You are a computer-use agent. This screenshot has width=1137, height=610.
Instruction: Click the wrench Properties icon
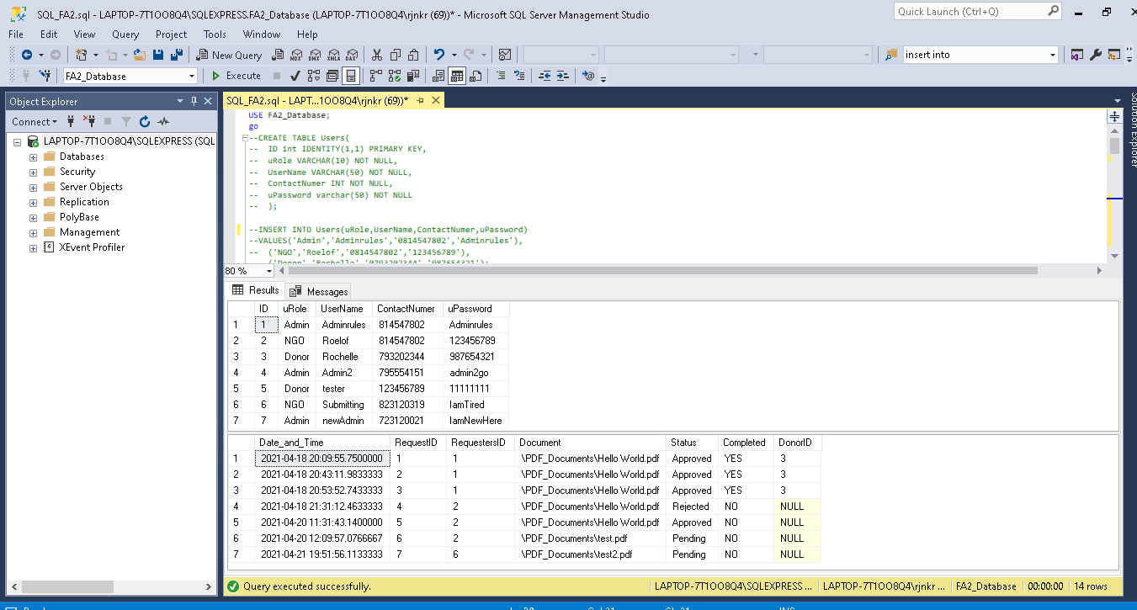click(x=1095, y=55)
